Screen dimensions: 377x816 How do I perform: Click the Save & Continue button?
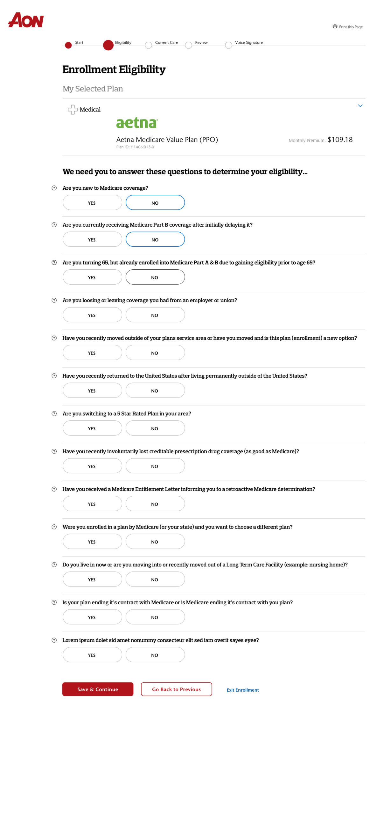coord(98,689)
